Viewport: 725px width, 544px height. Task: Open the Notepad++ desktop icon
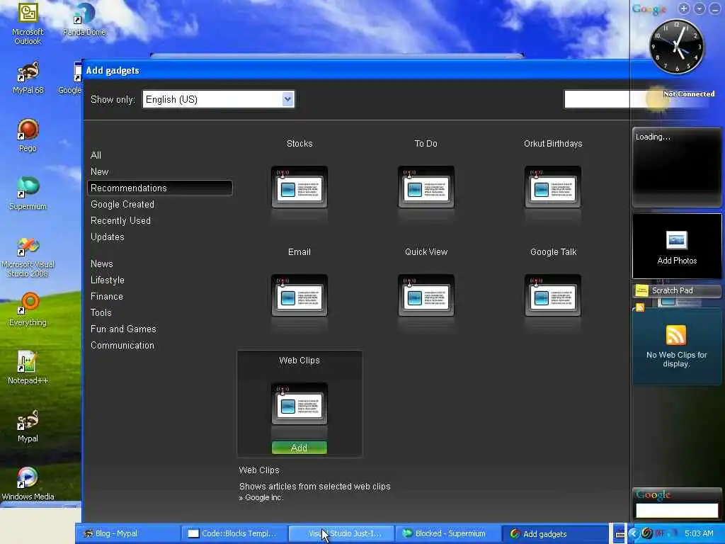(28, 368)
